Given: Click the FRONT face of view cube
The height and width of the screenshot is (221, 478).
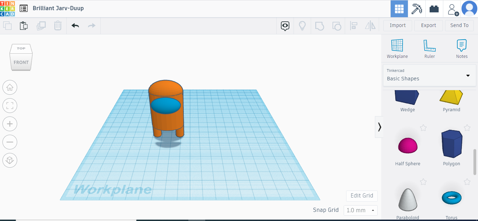Looking at the screenshot, I should 21,62.
